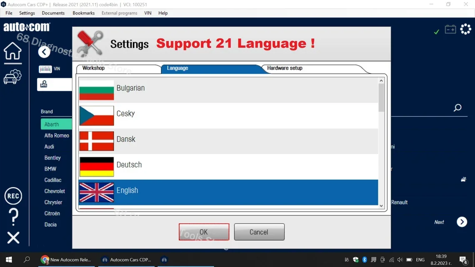
Task: Start recording with the REC icon
Action: tap(13, 196)
